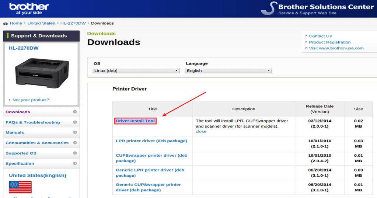Click the arrow icon beside Supported OS
This screenshot has width=377, height=198.
(x=75, y=153)
